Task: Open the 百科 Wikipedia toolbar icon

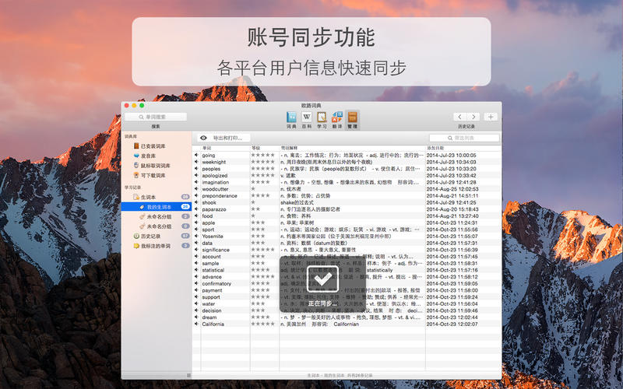Action: [x=307, y=118]
